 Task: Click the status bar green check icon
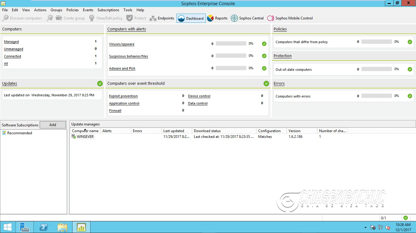[x=405, y=218]
